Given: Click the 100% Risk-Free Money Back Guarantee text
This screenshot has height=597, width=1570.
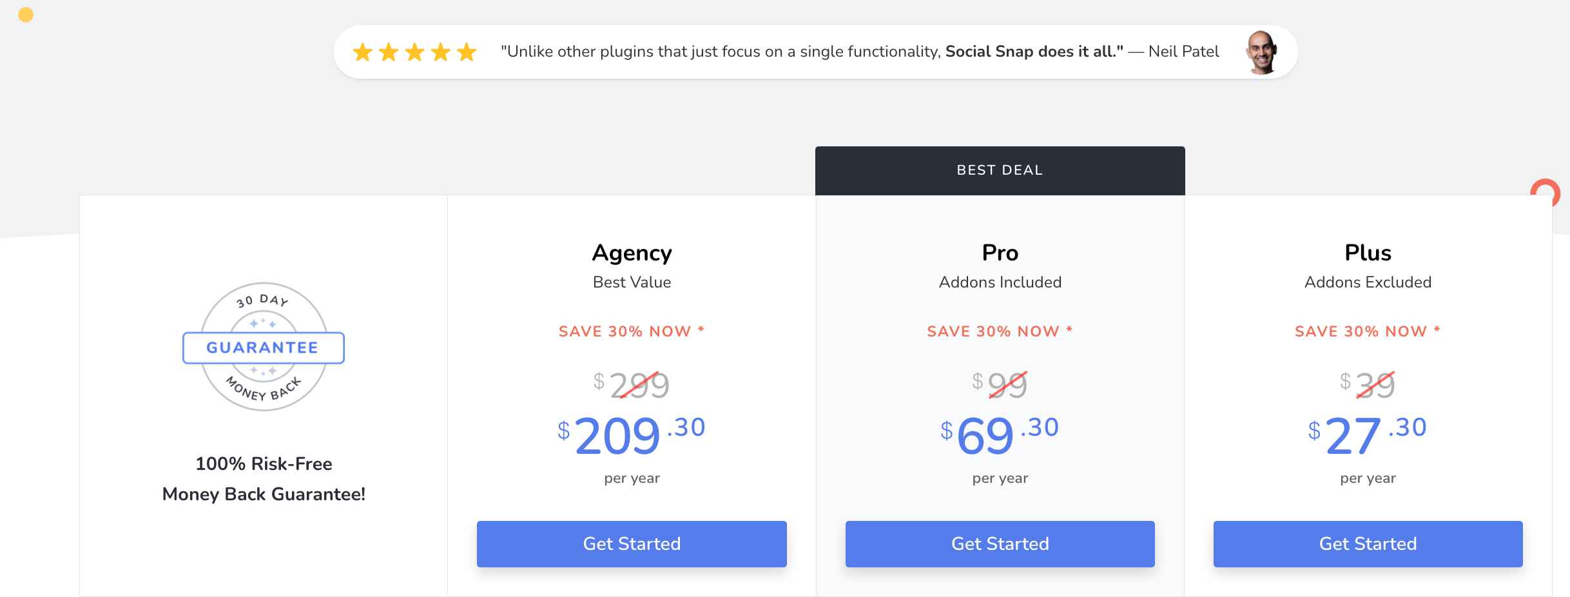Looking at the screenshot, I should (264, 479).
